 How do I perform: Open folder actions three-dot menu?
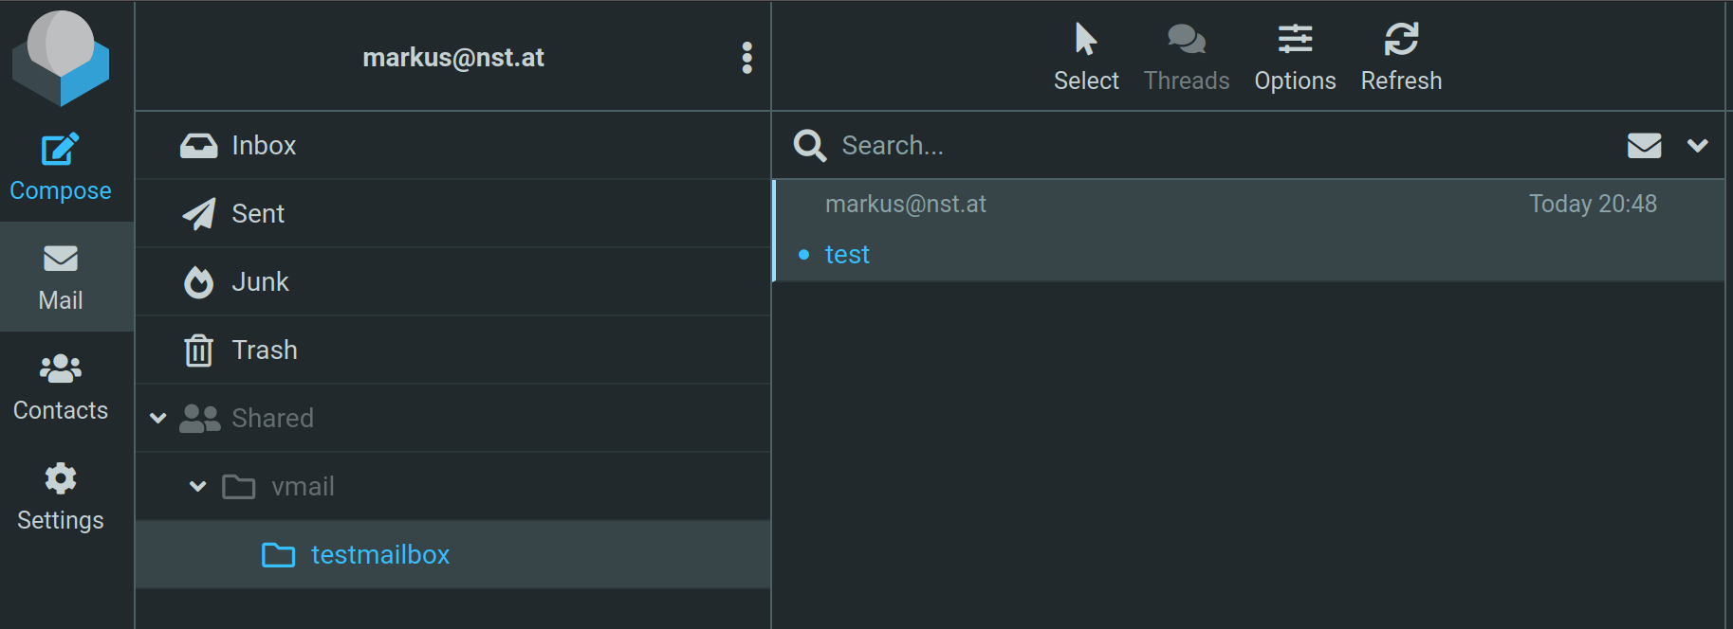[x=747, y=58]
